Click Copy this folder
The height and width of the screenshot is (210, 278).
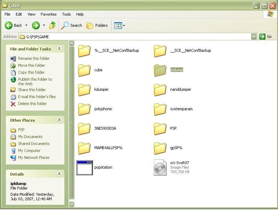pos(31,72)
